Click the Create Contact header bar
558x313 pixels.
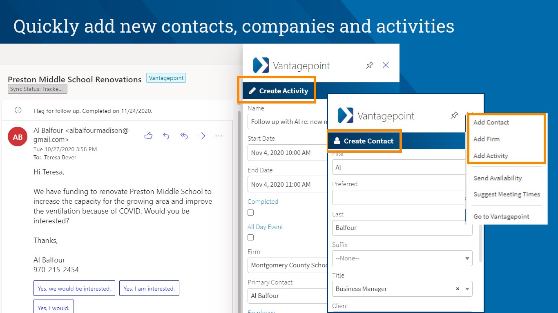point(396,141)
